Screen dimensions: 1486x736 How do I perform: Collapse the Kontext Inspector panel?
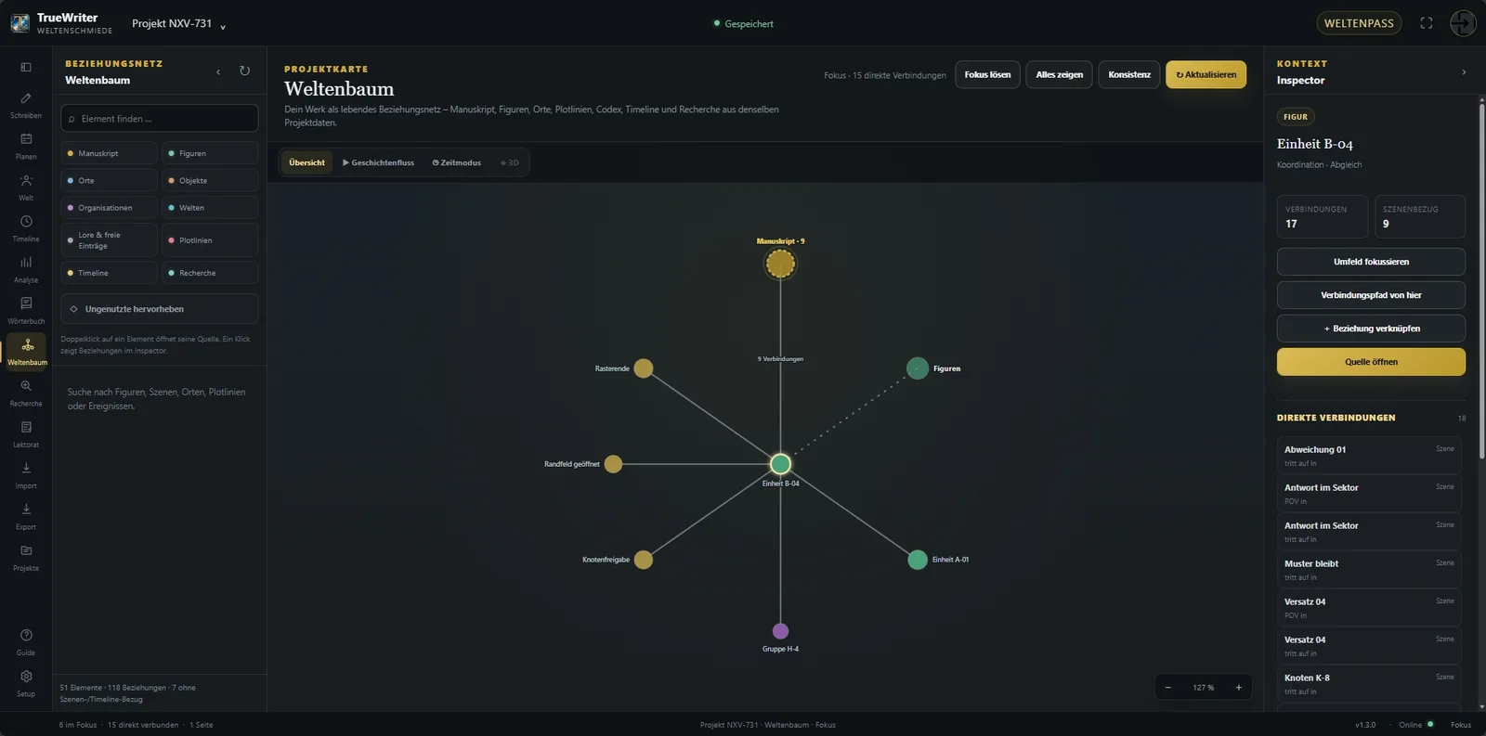[1464, 71]
